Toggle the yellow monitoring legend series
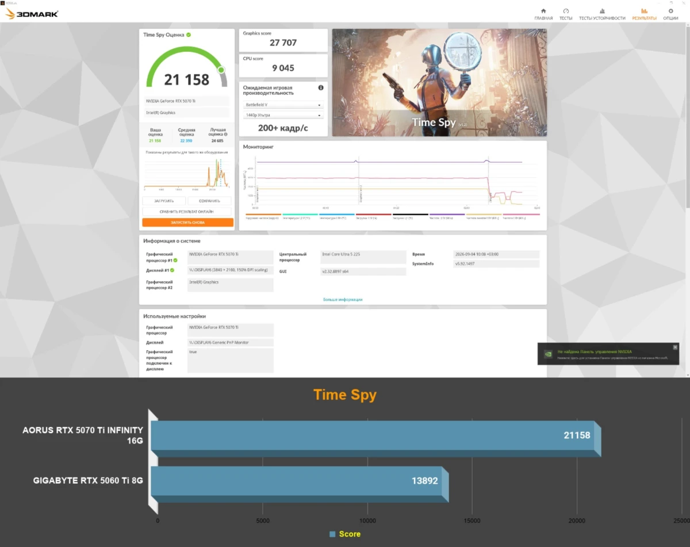 483,215
